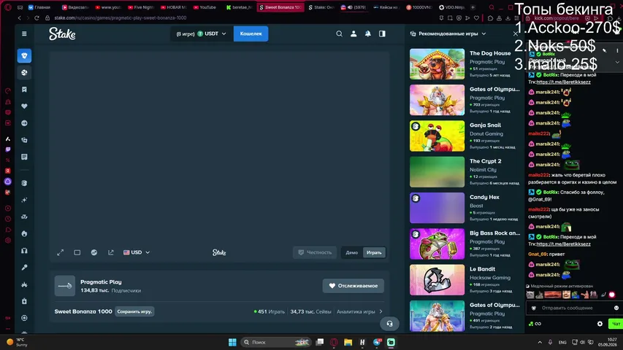Open the user profile icon
Viewport: 623px width, 350px height.
(353, 34)
